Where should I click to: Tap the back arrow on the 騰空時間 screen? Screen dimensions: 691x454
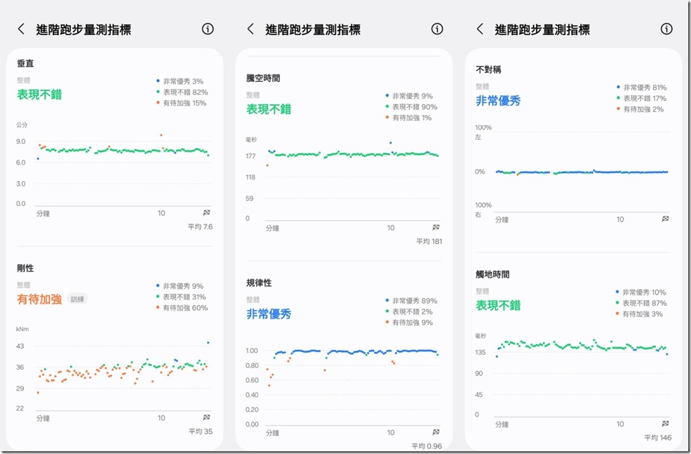tap(251, 29)
